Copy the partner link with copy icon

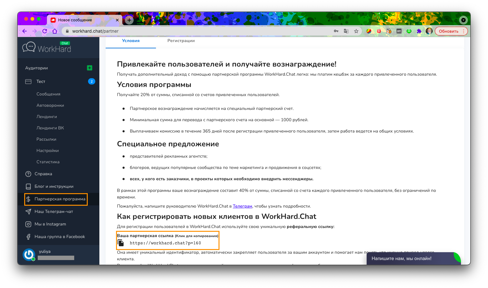(x=121, y=243)
